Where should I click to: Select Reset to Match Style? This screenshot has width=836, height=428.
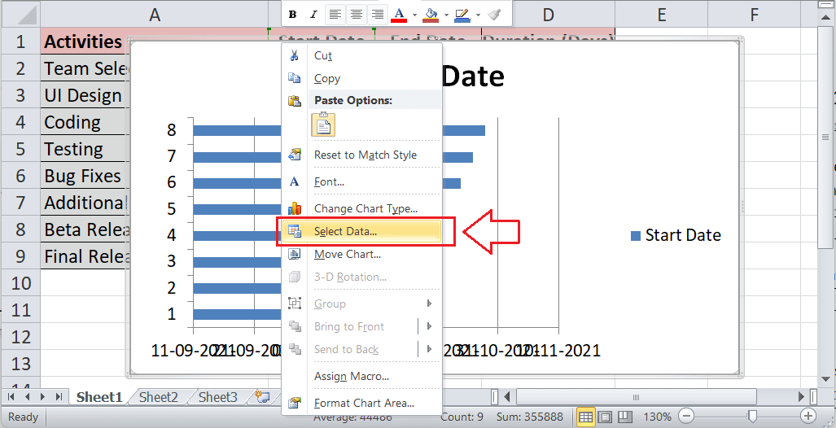[361, 155]
